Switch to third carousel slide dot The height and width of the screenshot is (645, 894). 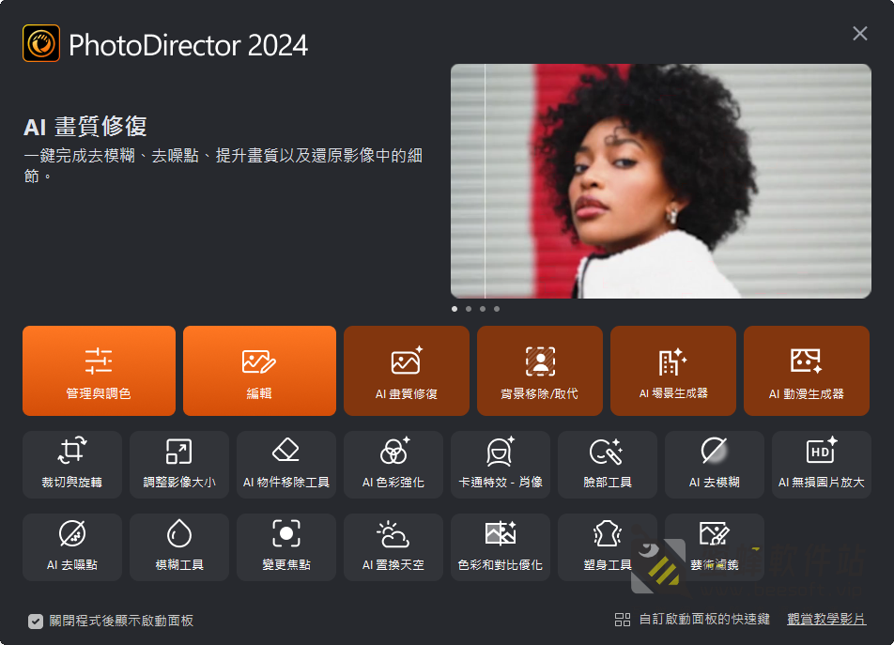[483, 309]
